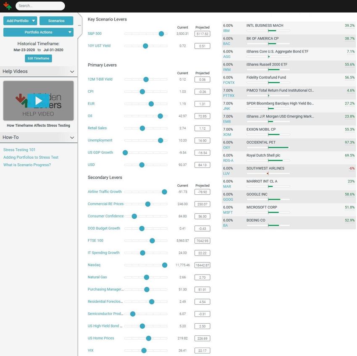The image size is (357, 356).
Task: Open the LUV ticker link
Action: coord(226,173)
